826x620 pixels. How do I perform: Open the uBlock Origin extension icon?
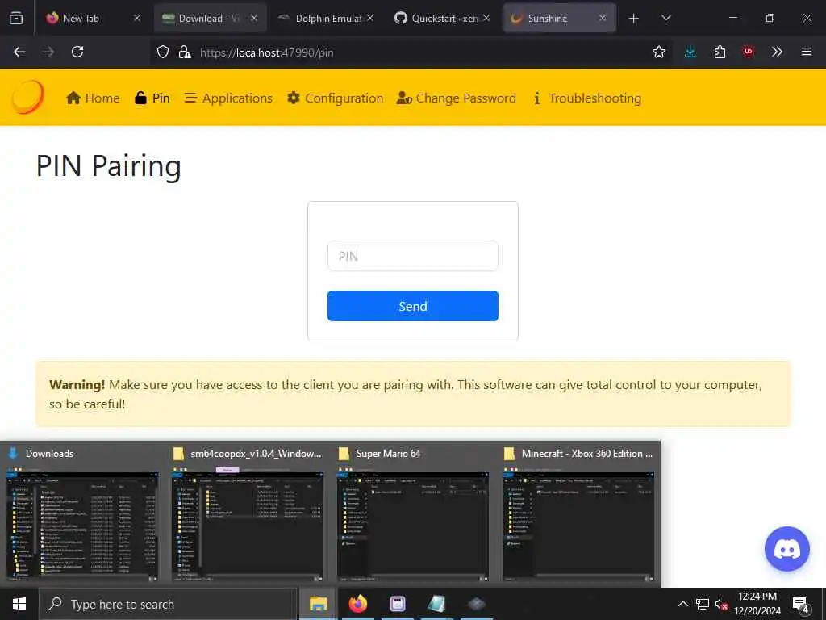749,52
